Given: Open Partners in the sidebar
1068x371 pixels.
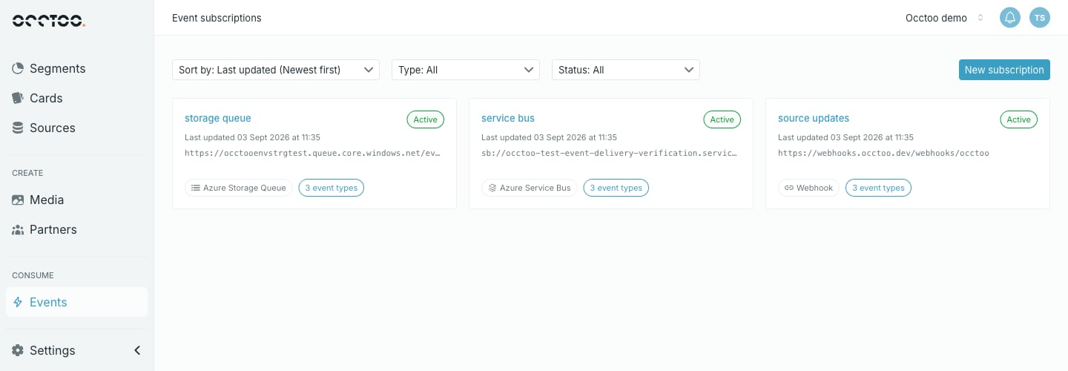Looking at the screenshot, I should click(76, 229).
